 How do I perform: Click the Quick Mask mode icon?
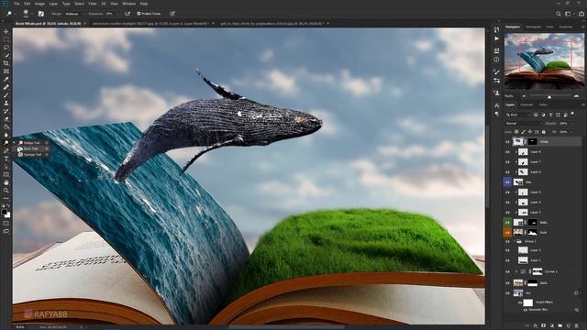(x=6, y=224)
